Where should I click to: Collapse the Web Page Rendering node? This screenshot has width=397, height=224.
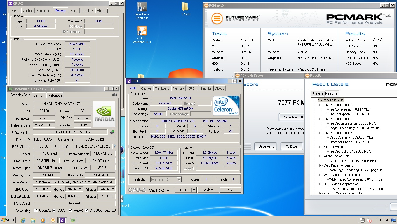coord(321,165)
